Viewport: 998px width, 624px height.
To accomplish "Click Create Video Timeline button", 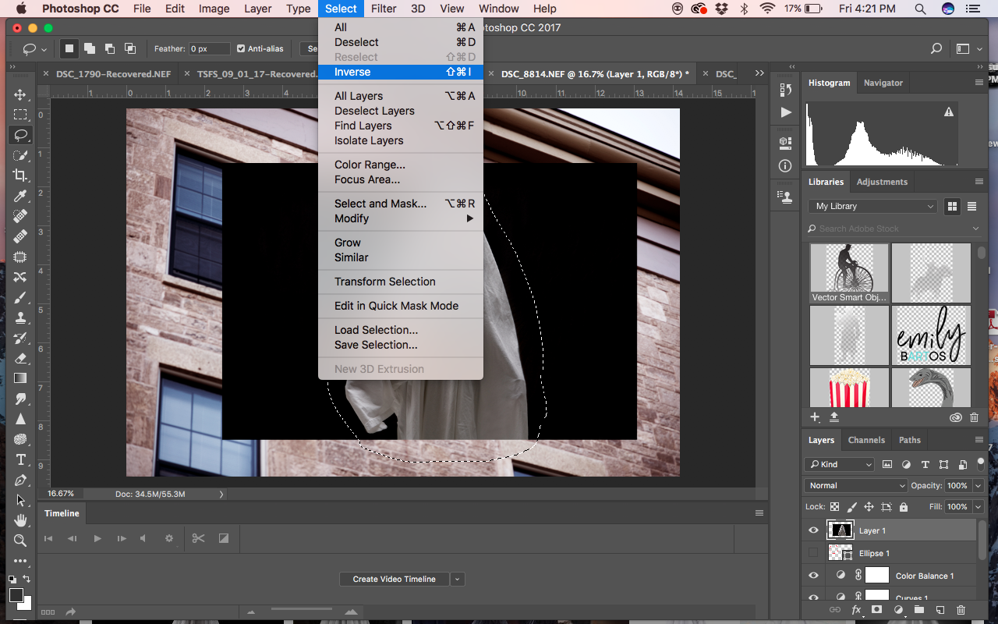I will [395, 579].
